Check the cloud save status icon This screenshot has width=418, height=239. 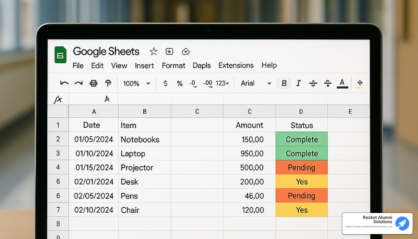tap(186, 51)
